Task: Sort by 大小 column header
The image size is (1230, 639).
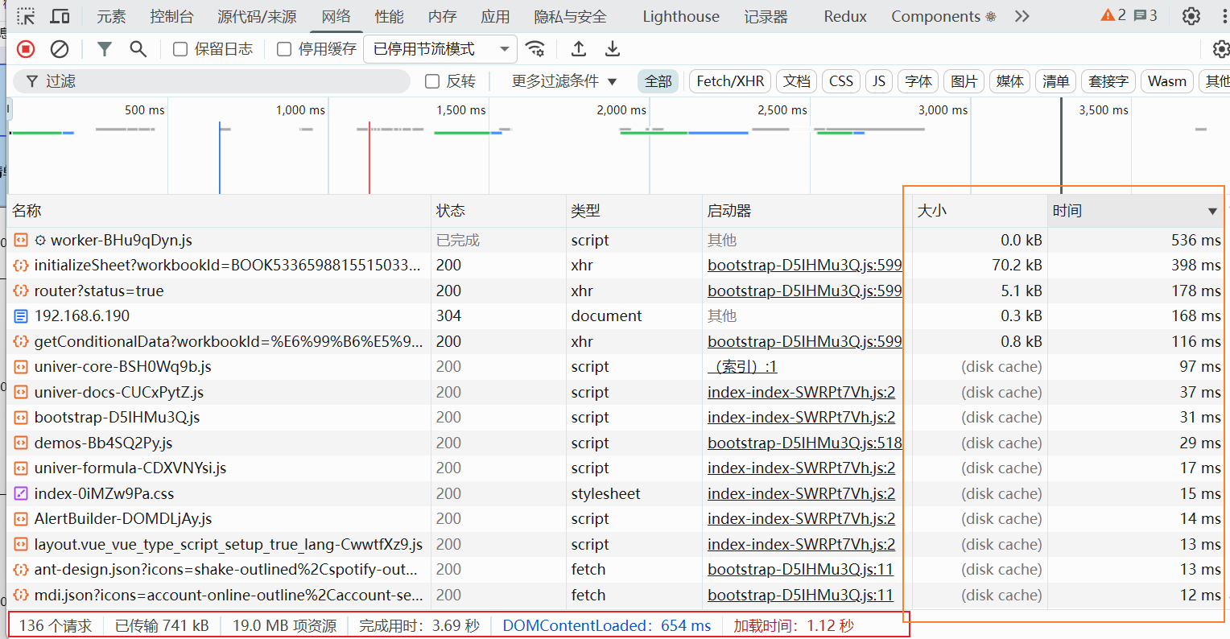Action: (979, 211)
